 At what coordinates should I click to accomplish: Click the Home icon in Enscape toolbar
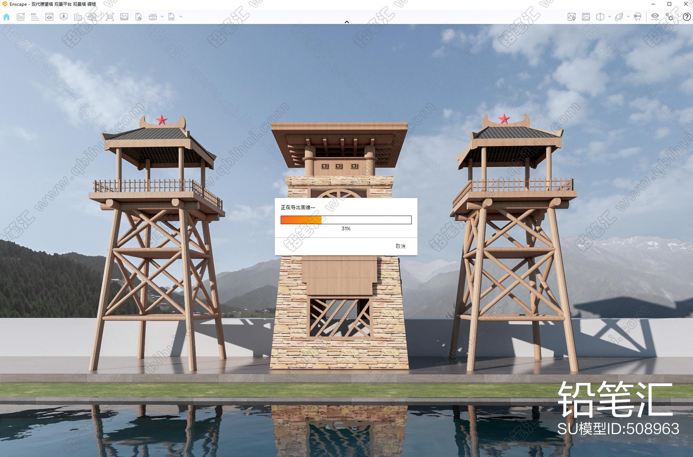pyautogui.click(x=6, y=17)
